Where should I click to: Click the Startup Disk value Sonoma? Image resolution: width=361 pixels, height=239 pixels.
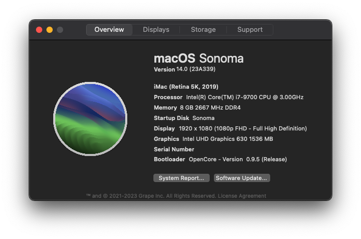click(x=203, y=118)
